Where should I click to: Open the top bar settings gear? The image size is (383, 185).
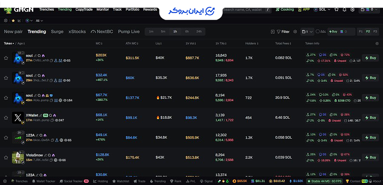point(352,9)
